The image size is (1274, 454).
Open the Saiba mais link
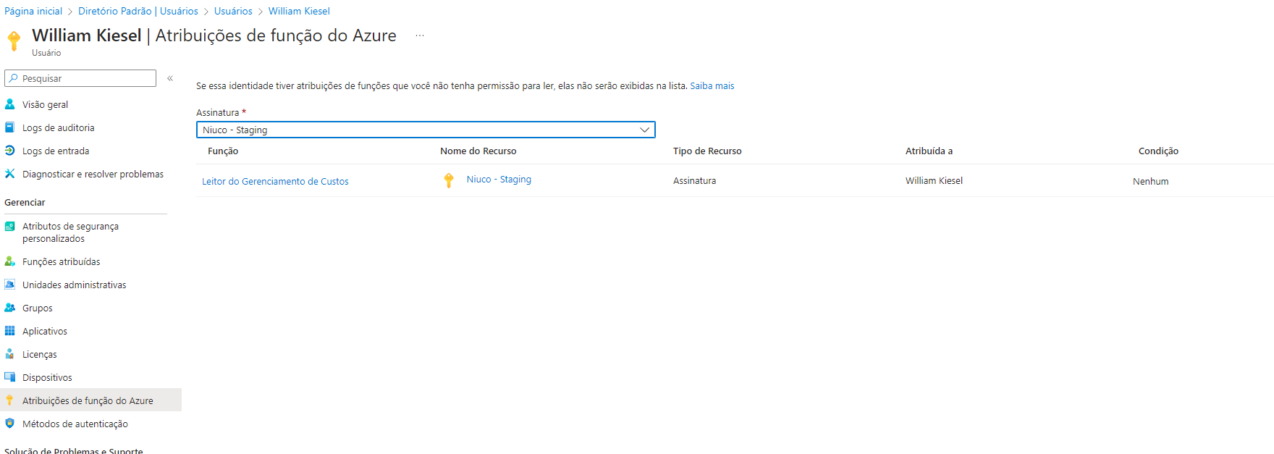coord(712,85)
